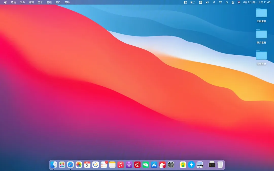
Task: Show battery status in menu bar
Action: [193, 2]
